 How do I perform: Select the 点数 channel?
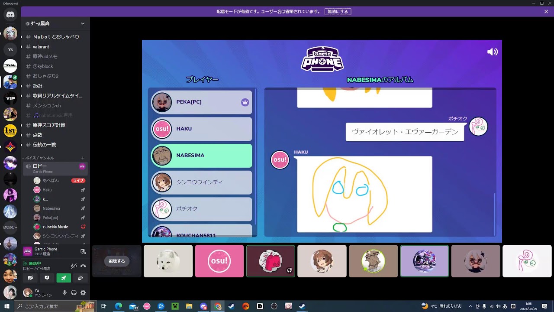pyautogui.click(x=55, y=135)
